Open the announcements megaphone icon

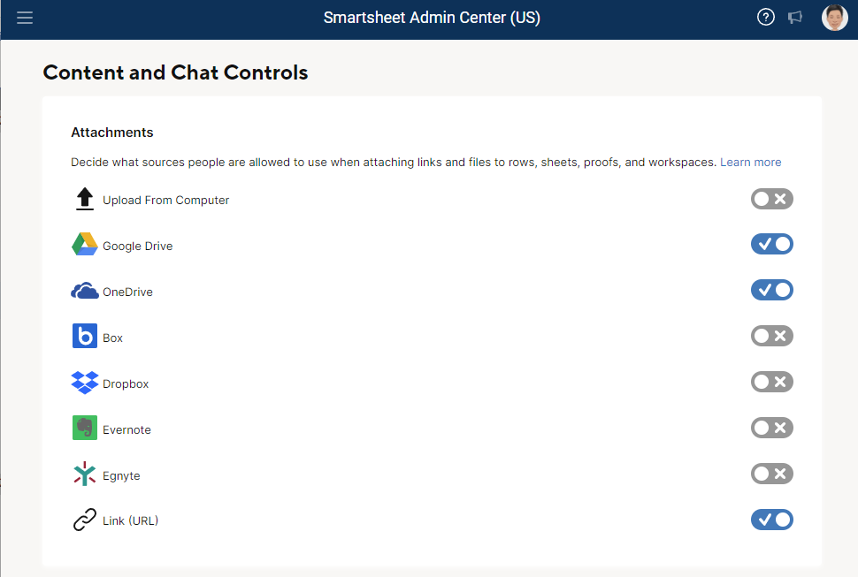(x=795, y=18)
